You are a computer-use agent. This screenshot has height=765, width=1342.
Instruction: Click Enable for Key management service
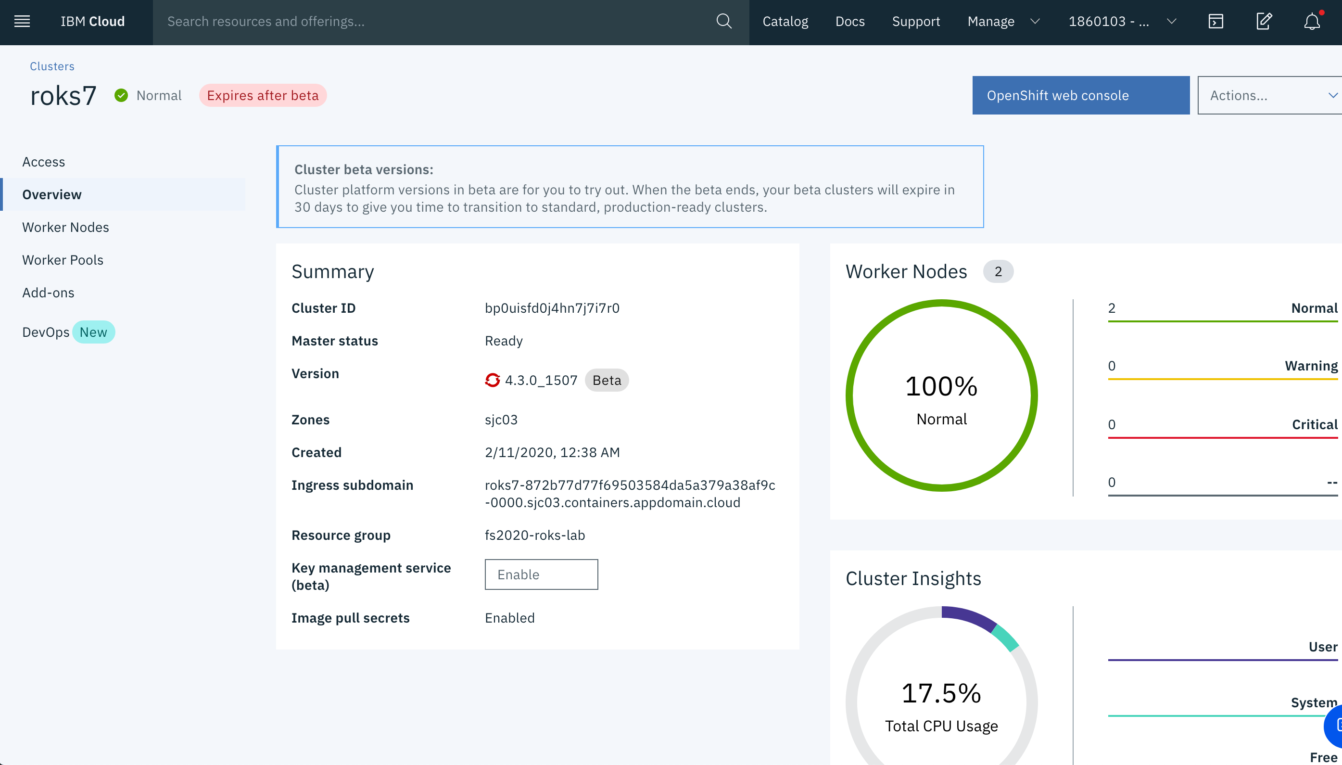541,574
